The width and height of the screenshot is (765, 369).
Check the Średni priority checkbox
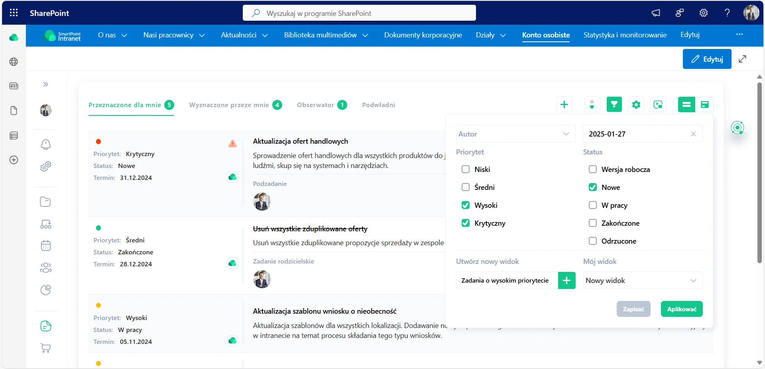(x=466, y=187)
